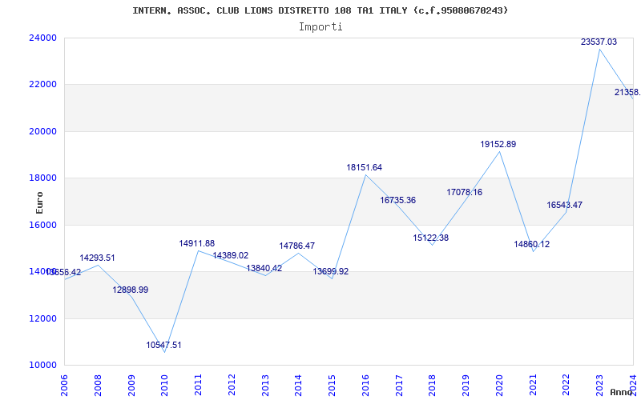Screen dimensions: 641x400
Task: Select data label 14786.47
Action: point(297,246)
